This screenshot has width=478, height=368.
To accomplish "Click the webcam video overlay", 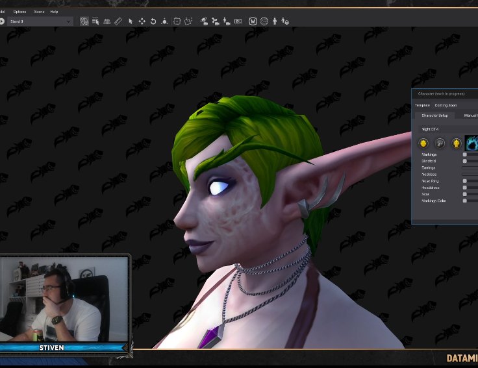I will coord(64,299).
